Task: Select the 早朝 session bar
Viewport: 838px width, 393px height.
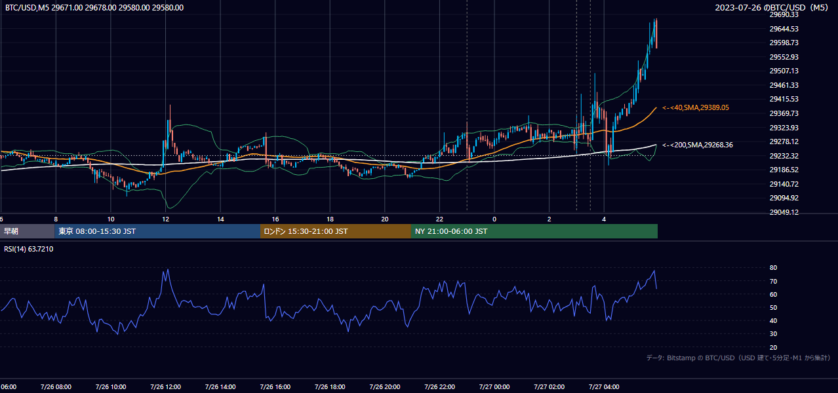Action: (x=27, y=231)
